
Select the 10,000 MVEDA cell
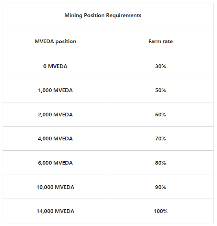click(x=55, y=187)
